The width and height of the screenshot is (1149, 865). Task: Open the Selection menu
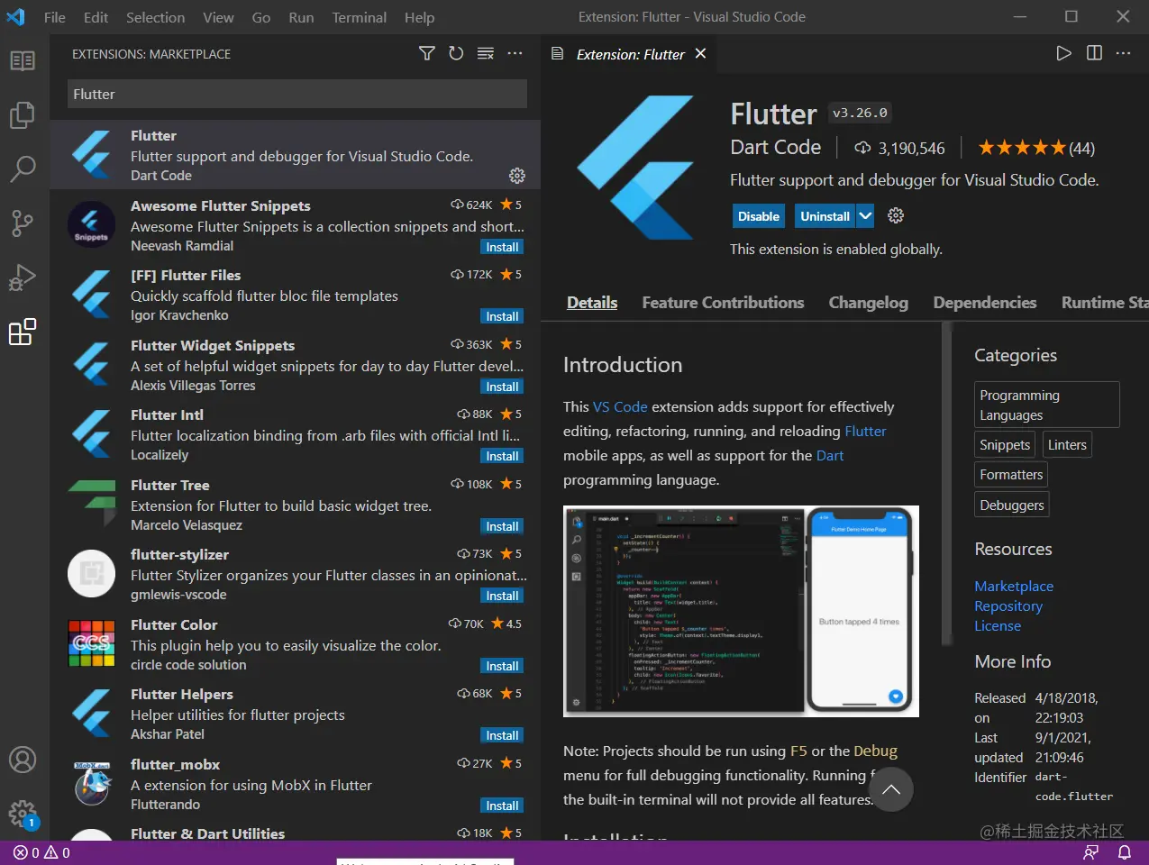(x=155, y=17)
